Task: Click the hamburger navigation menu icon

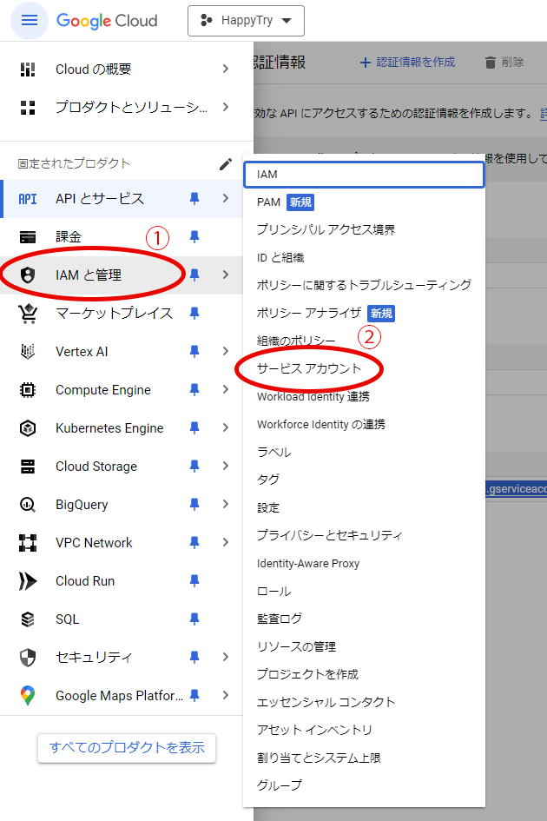Action: pos(29,21)
